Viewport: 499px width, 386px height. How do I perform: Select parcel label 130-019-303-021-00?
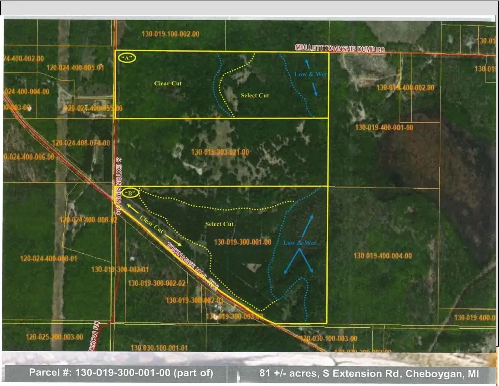220,152
